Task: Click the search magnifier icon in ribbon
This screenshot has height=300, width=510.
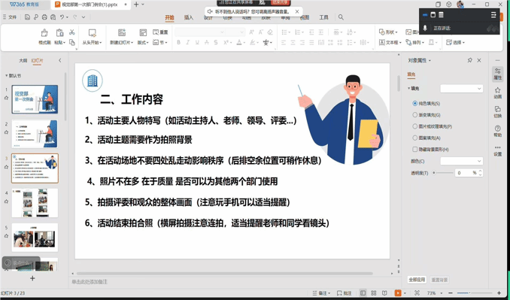Action: click(x=341, y=17)
